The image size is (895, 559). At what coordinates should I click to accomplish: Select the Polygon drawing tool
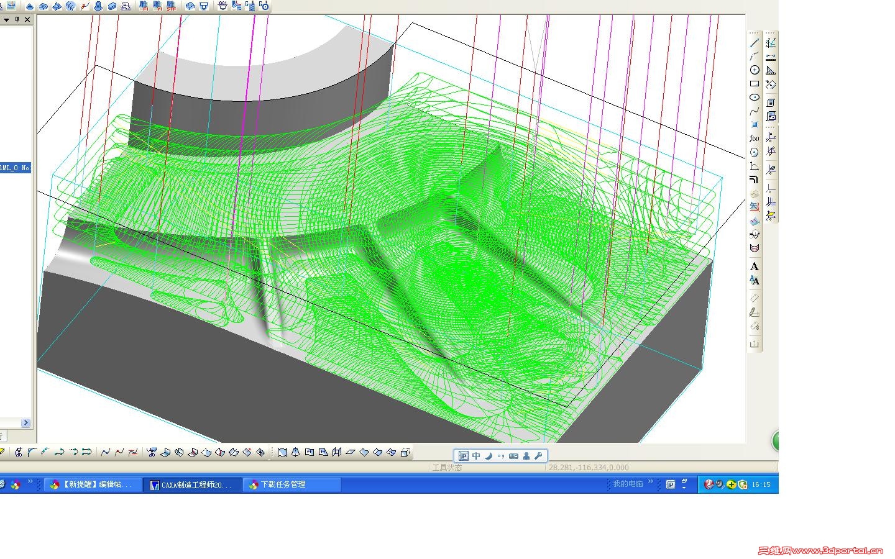(755, 152)
